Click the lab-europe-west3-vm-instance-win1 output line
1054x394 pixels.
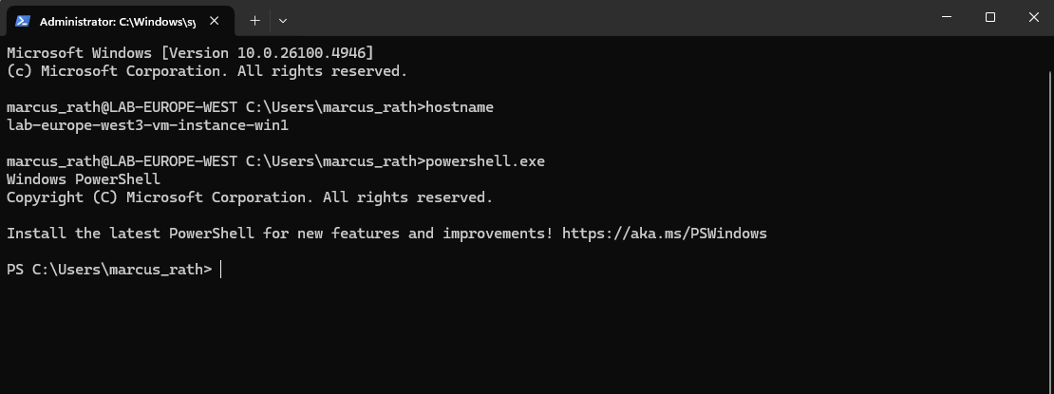click(147, 125)
